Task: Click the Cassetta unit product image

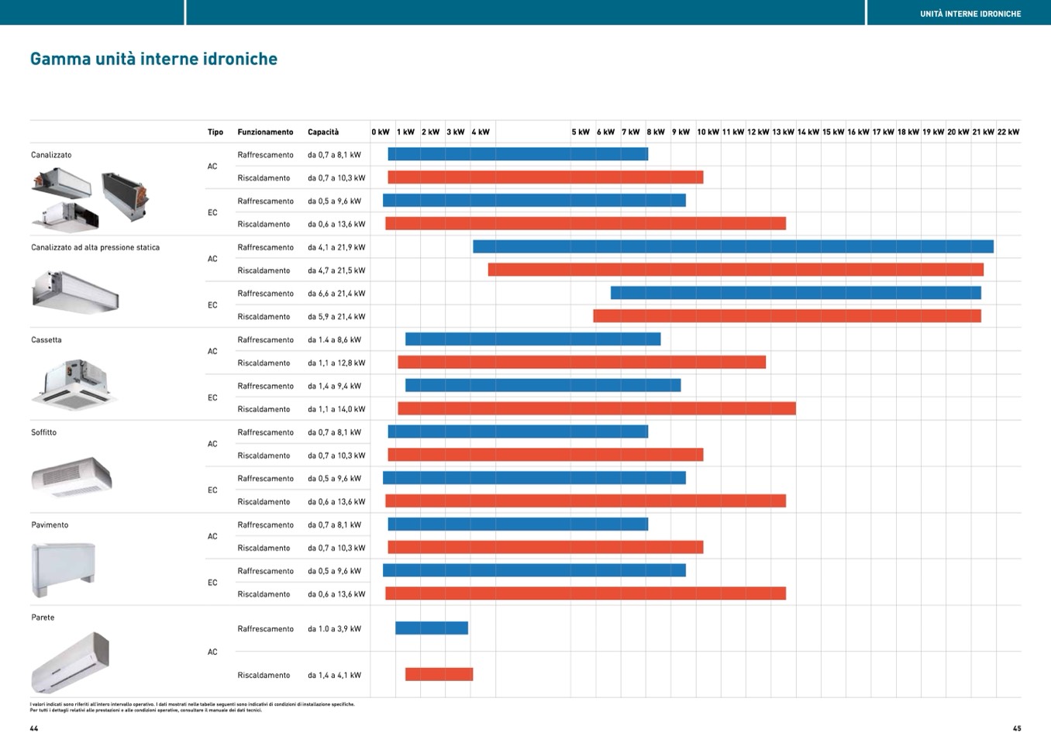Action: pyautogui.click(x=74, y=384)
